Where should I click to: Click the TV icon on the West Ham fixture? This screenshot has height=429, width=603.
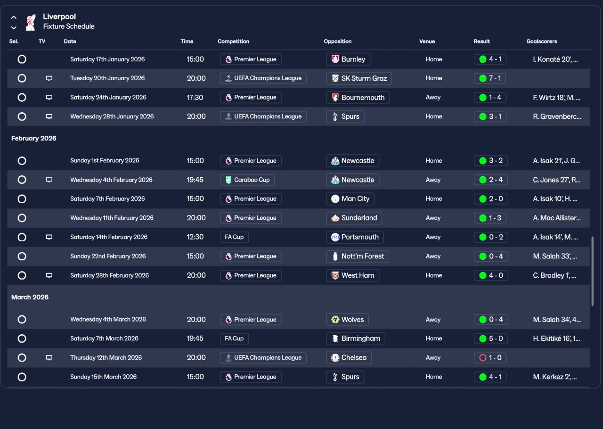[49, 275]
